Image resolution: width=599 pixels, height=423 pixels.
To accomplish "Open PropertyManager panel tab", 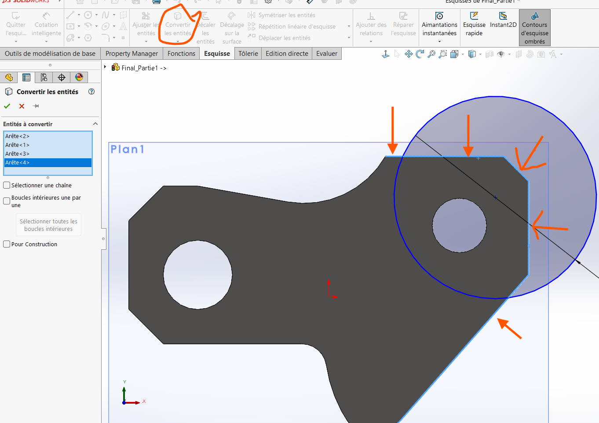I will [26, 77].
